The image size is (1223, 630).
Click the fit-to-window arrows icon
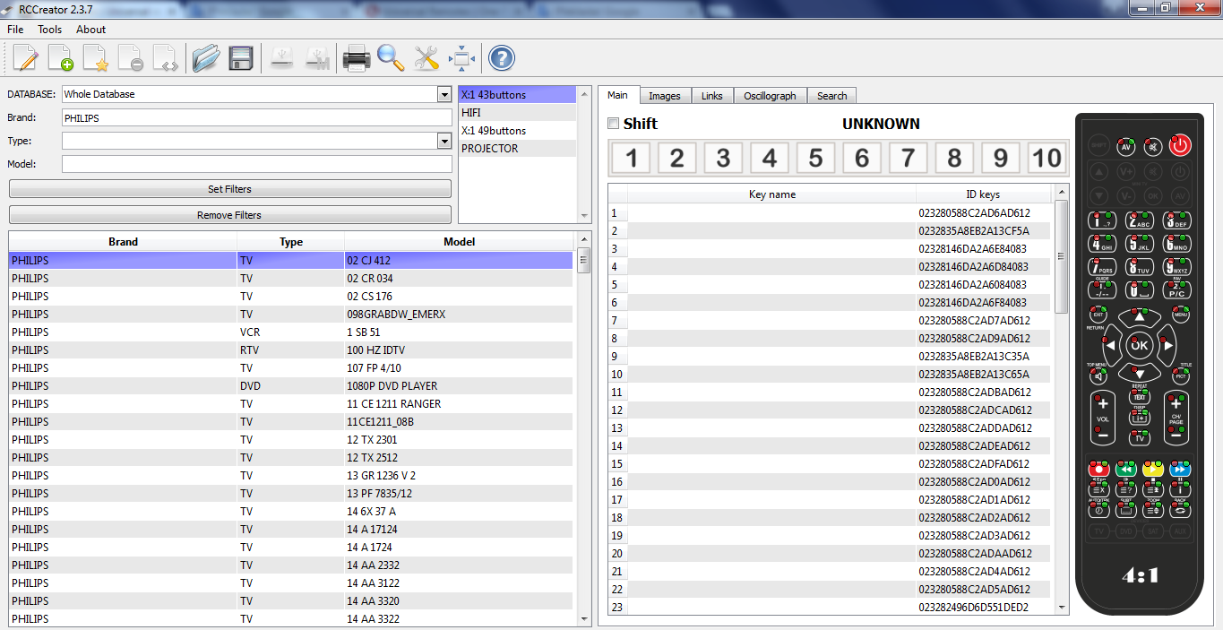click(461, 59)
